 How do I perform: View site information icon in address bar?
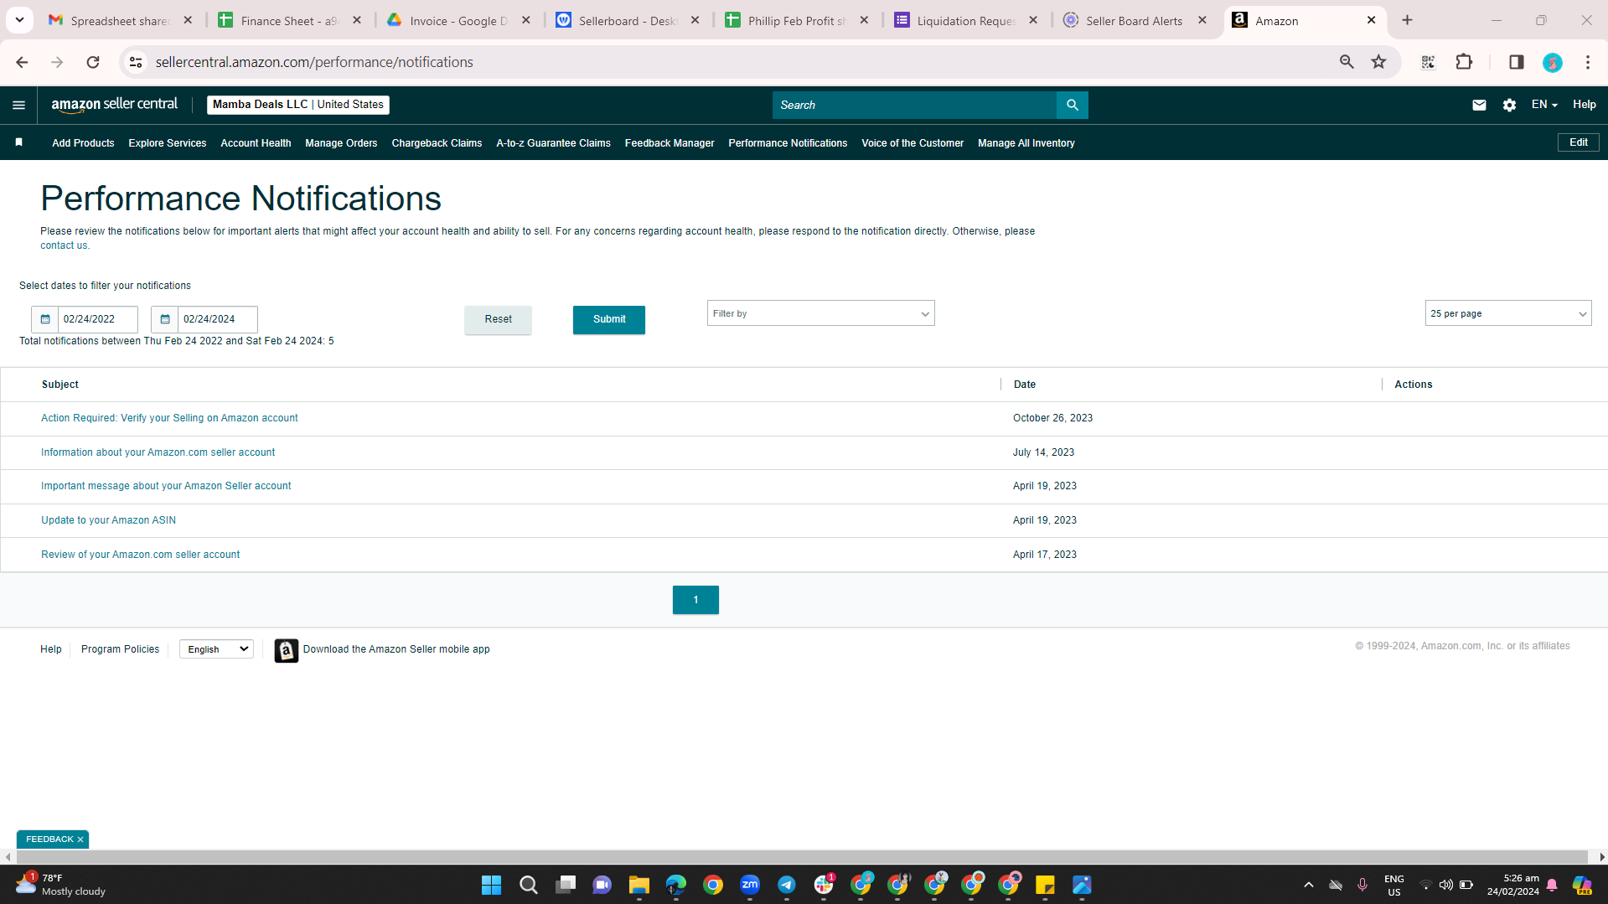pyautogui.click(x=136, y=62)
